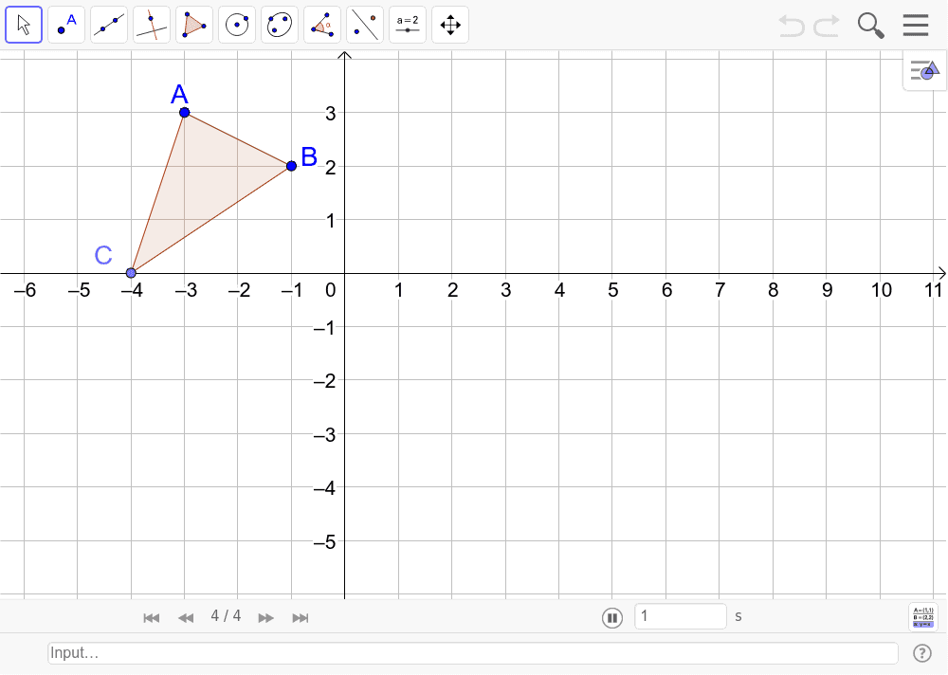The image size is (948, 675).
Task: Click the Undo arrow
Action: [x=792, y=26]
